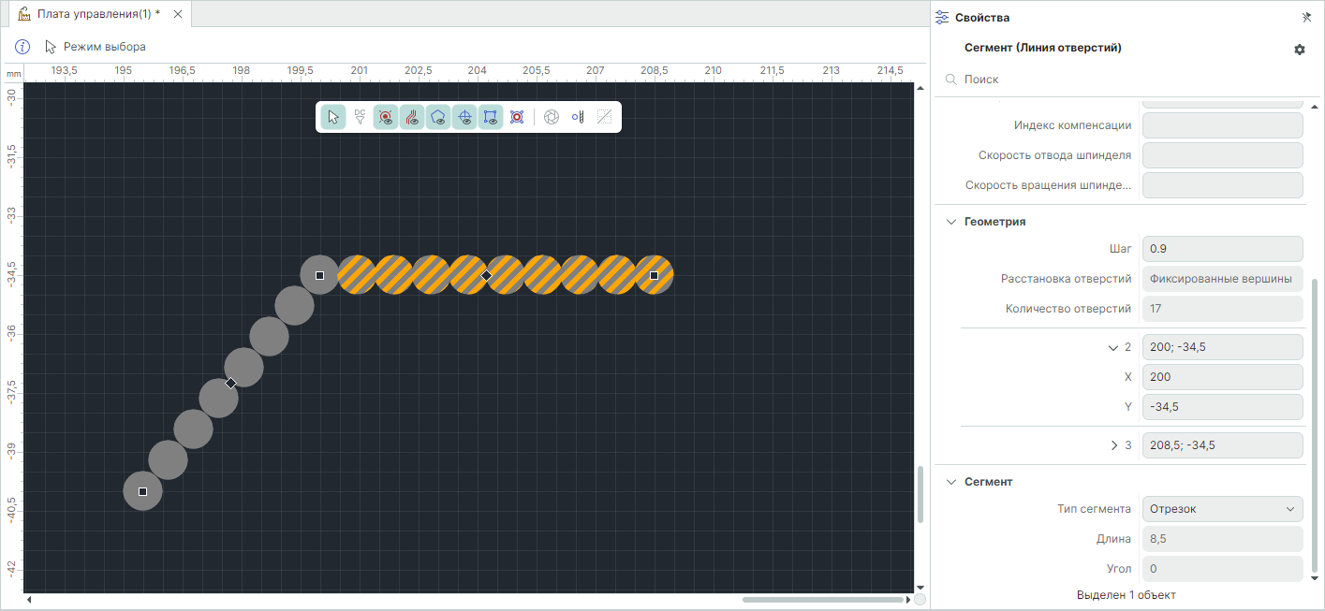The width and height of the screenshot is (1325, 611).
Task: Toggle visibility of red tracks layer
Action: pos(412,117)
